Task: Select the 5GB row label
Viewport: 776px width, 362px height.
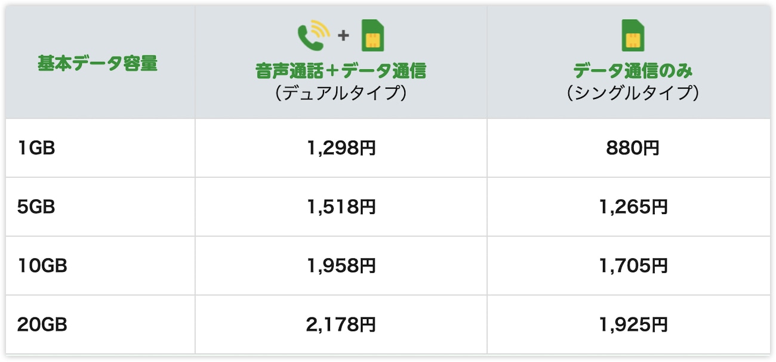Action: click(36, 207)
